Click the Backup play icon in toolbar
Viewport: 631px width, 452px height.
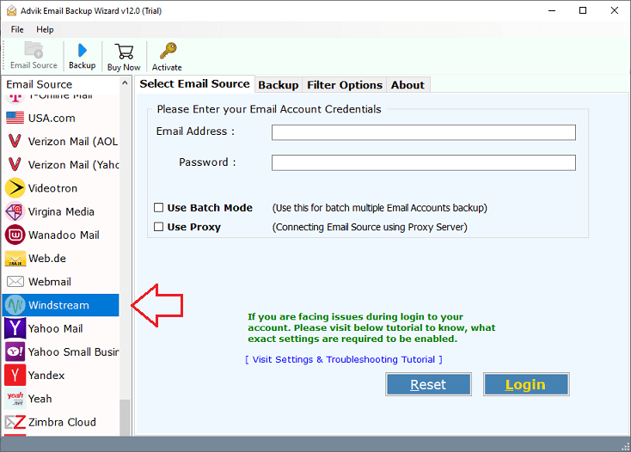click(x=82, y=50)
